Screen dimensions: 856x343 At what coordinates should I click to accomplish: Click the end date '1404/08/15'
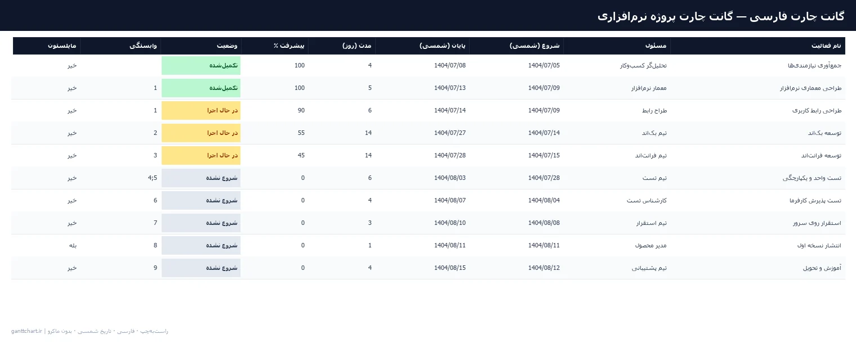(x=450, y=268)
